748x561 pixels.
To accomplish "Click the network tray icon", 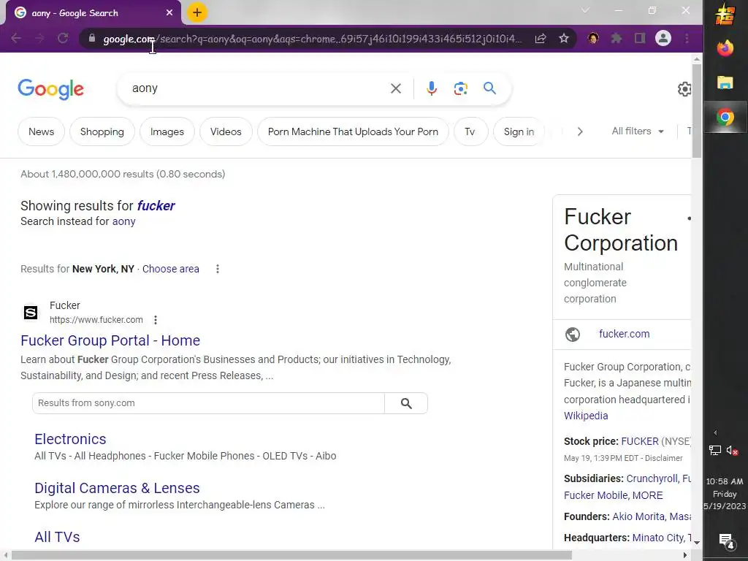I will [x=714, y=450].
